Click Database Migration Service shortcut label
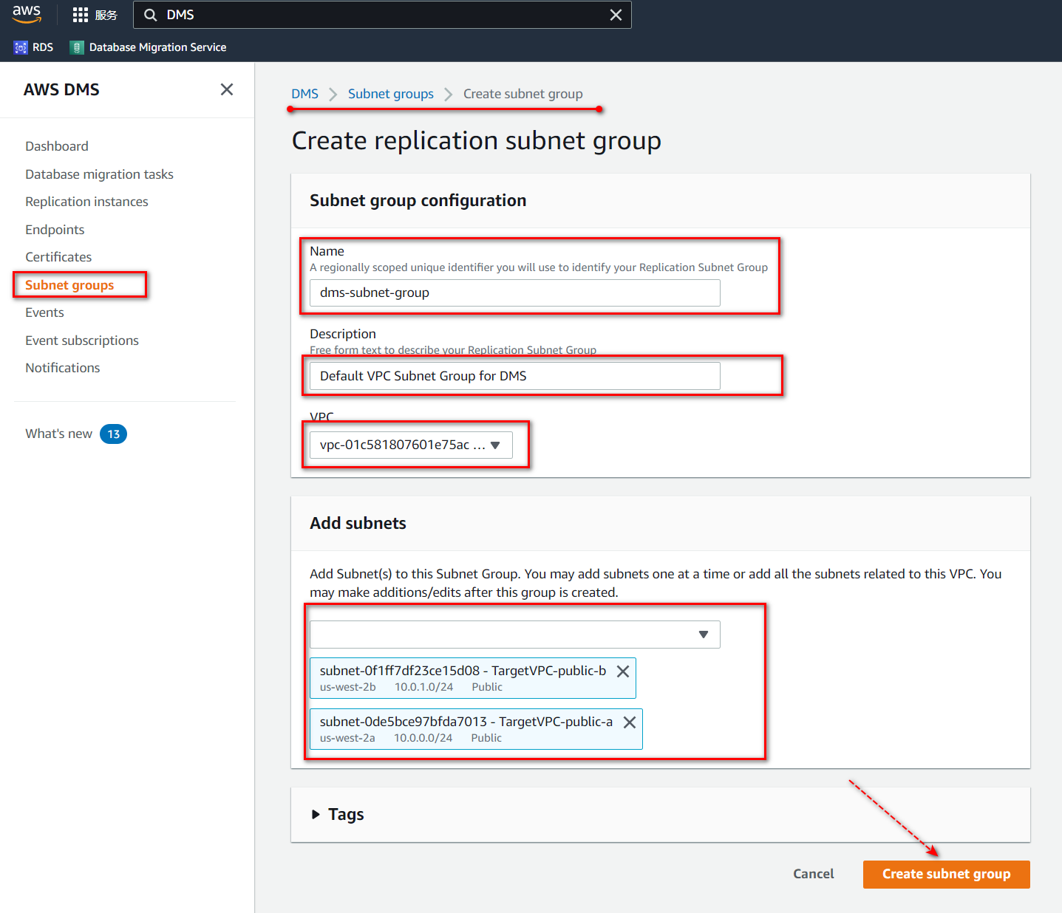1062x913 pixels. 157,47
